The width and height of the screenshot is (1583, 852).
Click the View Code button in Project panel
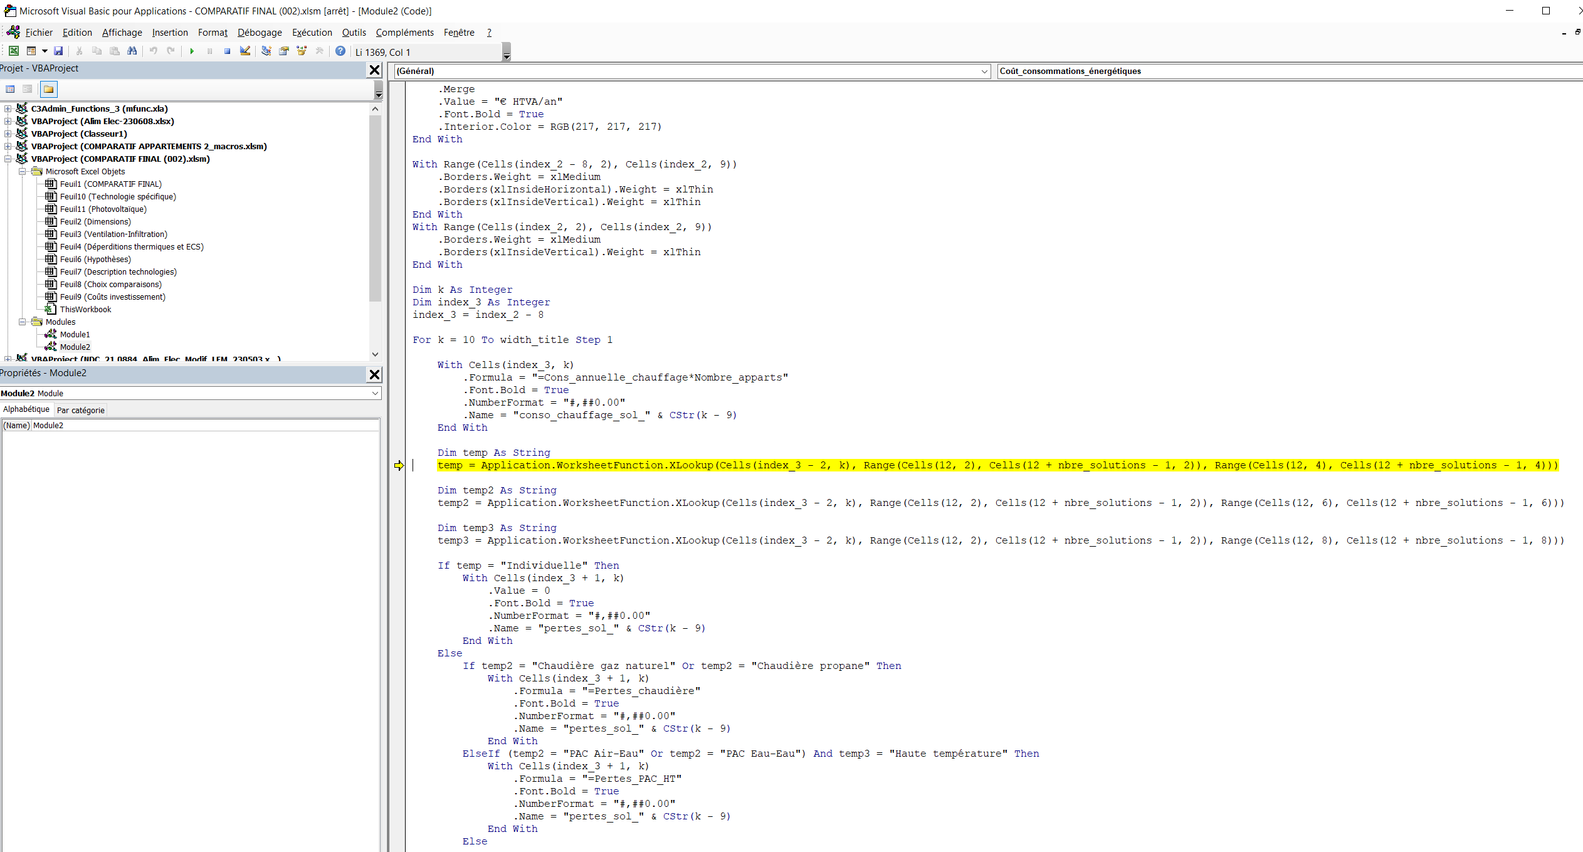11,90
